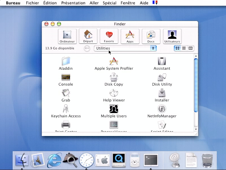Screen dimensions: 226x170
Task: Launch Apple System Profiler
Action: (x=114, y=61)
